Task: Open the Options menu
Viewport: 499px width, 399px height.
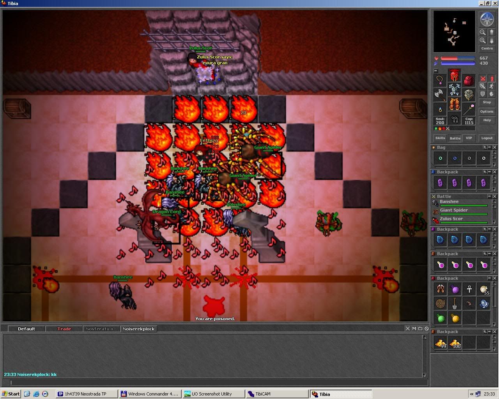Action: pyautogui.click(x=487, y=111)
